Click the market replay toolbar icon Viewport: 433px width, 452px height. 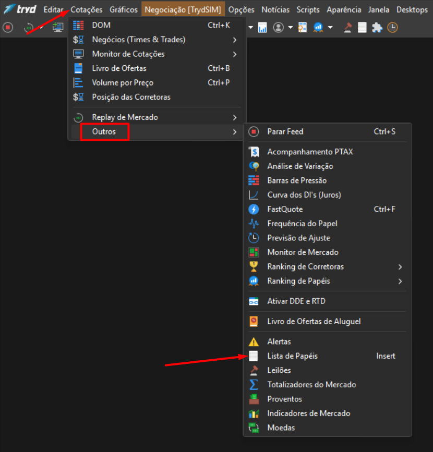click(29, 28)
